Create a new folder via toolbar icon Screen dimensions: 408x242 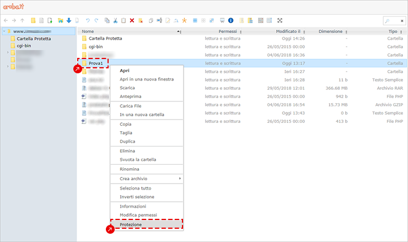pyautogui.click(x=33, y=20)
